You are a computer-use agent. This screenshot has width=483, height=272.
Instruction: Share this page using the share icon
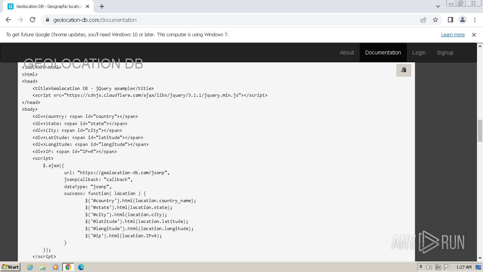click(x=423, y=20)
